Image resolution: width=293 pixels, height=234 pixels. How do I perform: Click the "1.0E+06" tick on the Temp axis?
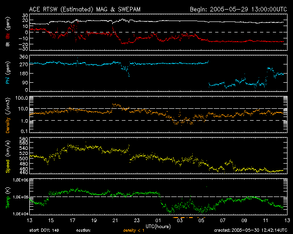click(x=21, y=180)
